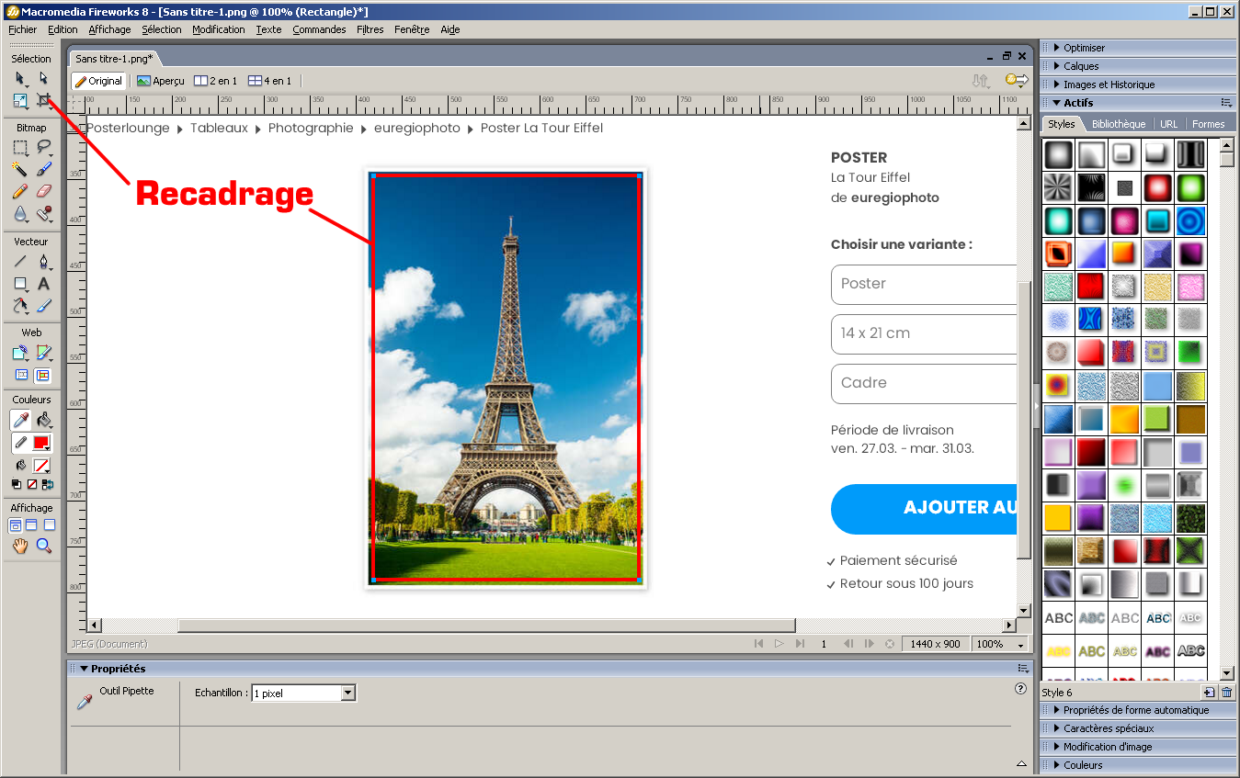Activate the Zoom magnifier tool
1240x778 pixels.
tap(43, 547)
